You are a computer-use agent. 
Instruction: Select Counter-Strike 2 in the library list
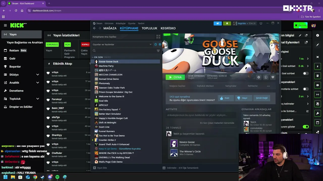(107, 140)
